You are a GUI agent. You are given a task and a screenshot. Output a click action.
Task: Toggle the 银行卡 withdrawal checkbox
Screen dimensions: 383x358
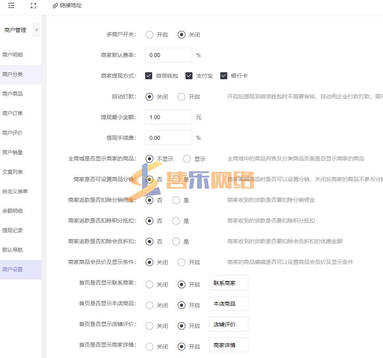pyautogui.click(x=224, y=76)
